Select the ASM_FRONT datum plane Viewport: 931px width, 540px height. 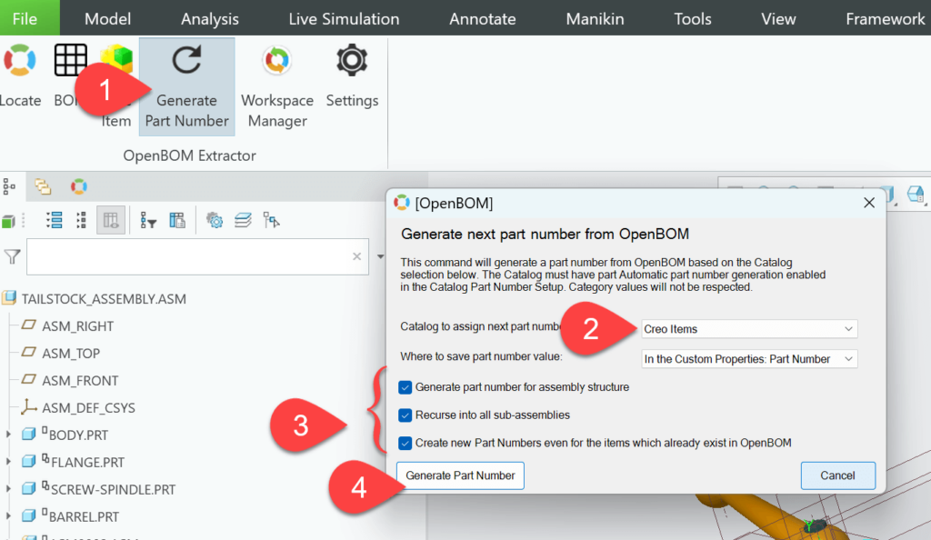click(x=80, y=380)
